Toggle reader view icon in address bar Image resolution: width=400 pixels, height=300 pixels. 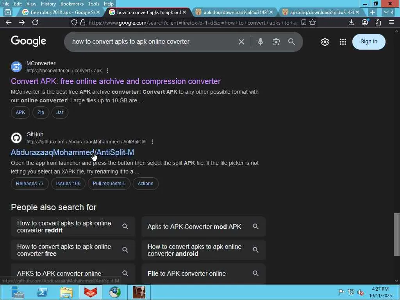click(x=304, y=22)
